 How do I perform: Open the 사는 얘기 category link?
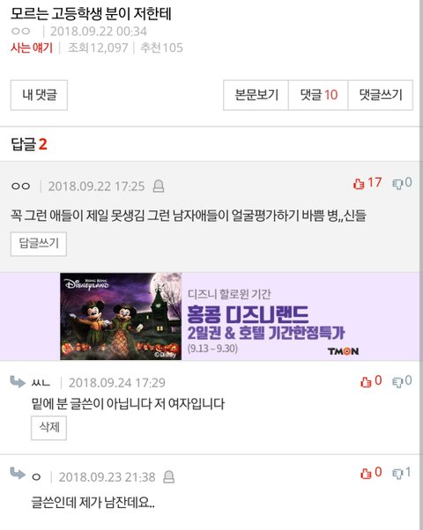(x=32, y=48)
